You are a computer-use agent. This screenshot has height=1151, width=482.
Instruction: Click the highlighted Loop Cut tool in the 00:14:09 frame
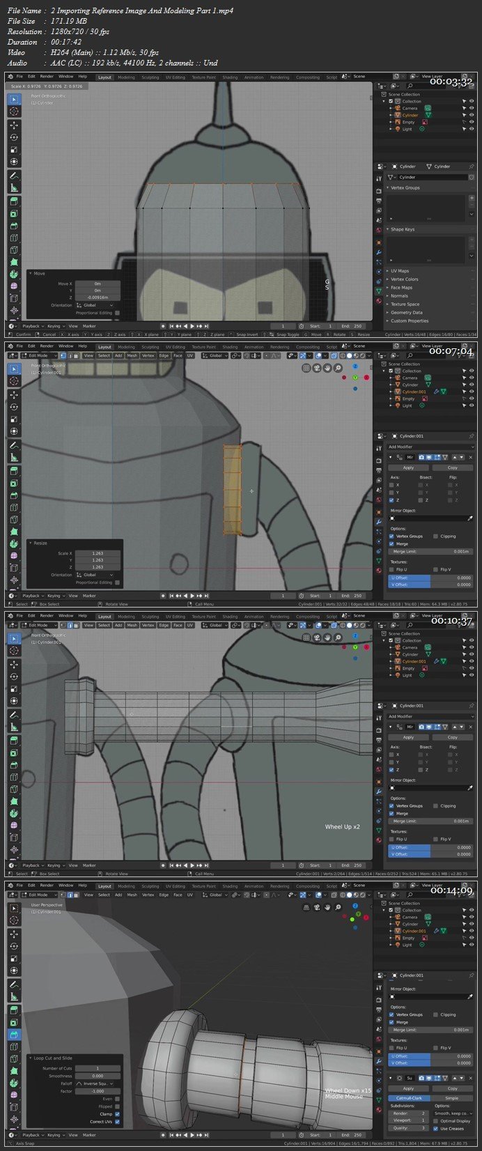14,1035
